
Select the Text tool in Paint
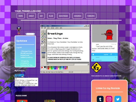click(x=45, y=42)
